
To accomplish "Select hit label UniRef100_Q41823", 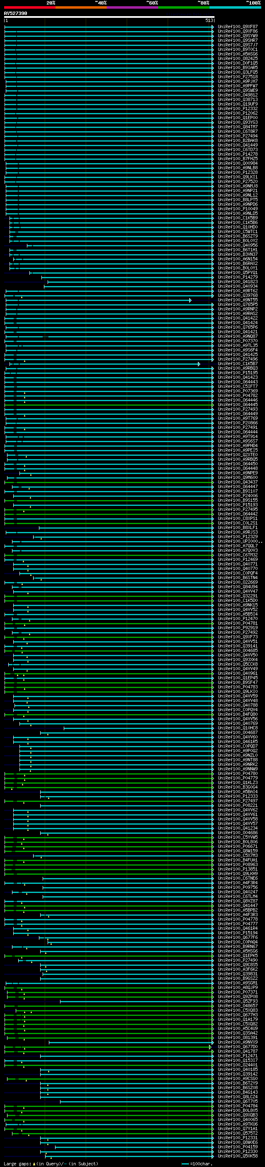I will 238,282.
